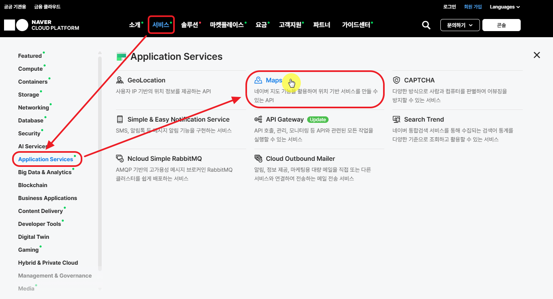
Task: Click the category list scroll-down arrow
Action: pyautogui.click(x=100, y=289)
